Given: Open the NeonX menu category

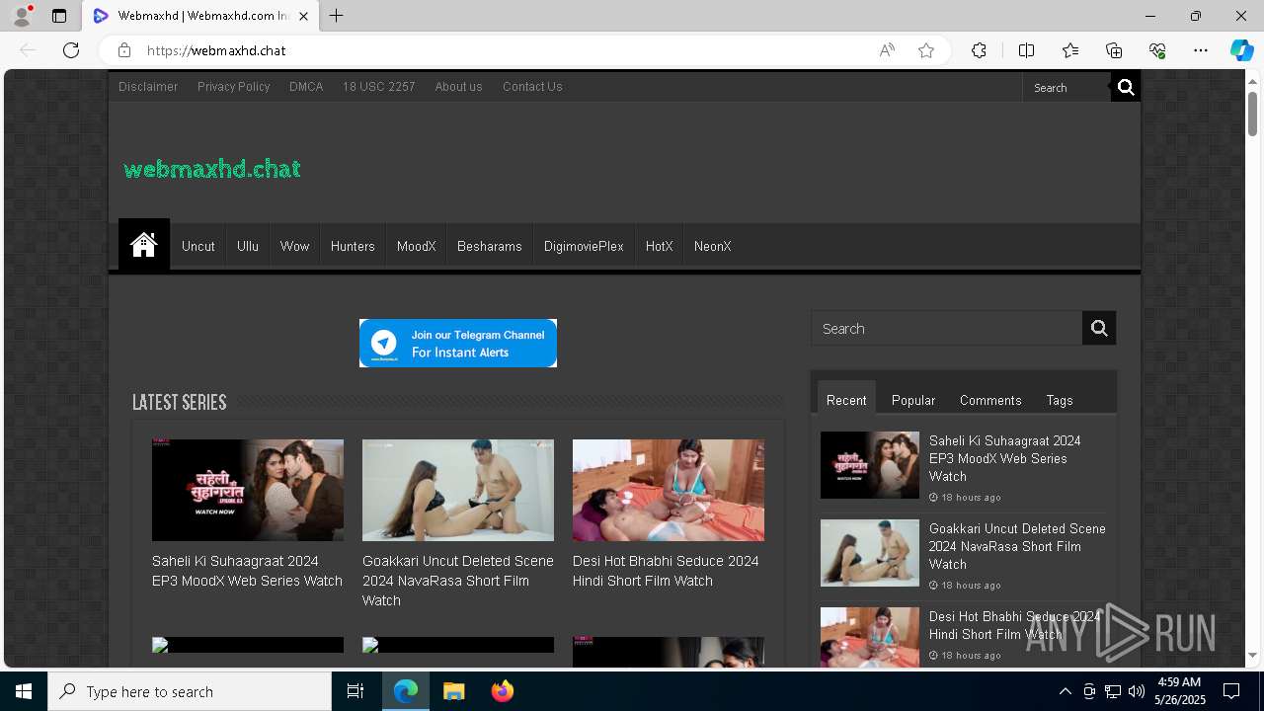Looking at the screenshot, I should (x=713, y=246).
